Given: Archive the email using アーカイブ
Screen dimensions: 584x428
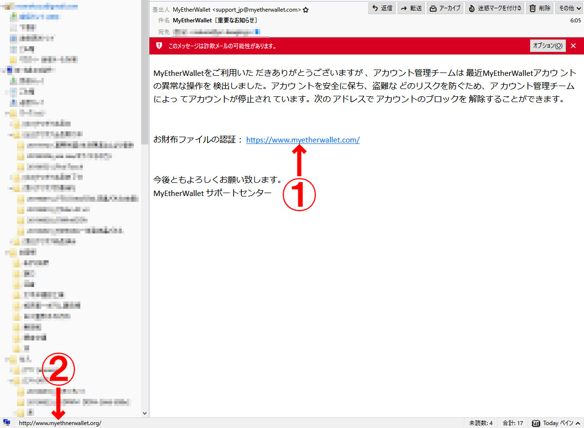Looking at the screenshot, I should click(x=445, y=8).
